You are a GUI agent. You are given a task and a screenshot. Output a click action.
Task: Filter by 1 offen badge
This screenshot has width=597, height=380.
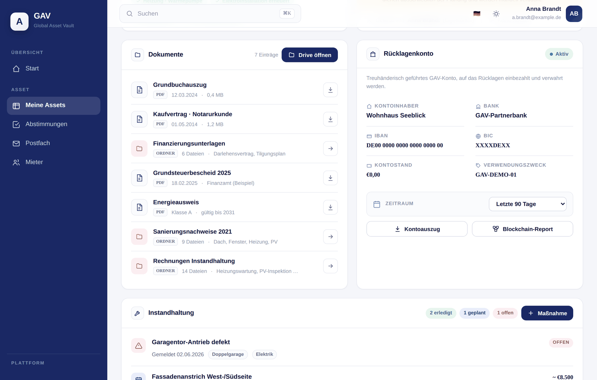point(505,313)
